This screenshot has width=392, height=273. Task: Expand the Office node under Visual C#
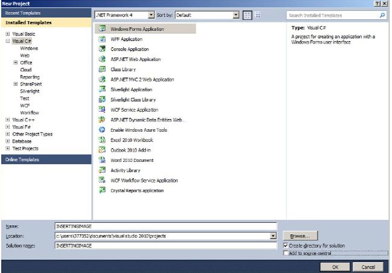(x=16, y=62)
